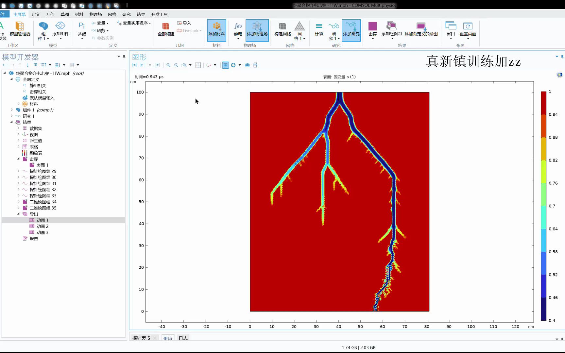The height and width of the screenshot is (353, 565).
Task: Open the Study 1 (研究 1) dropdown
Action: point(334,31)
